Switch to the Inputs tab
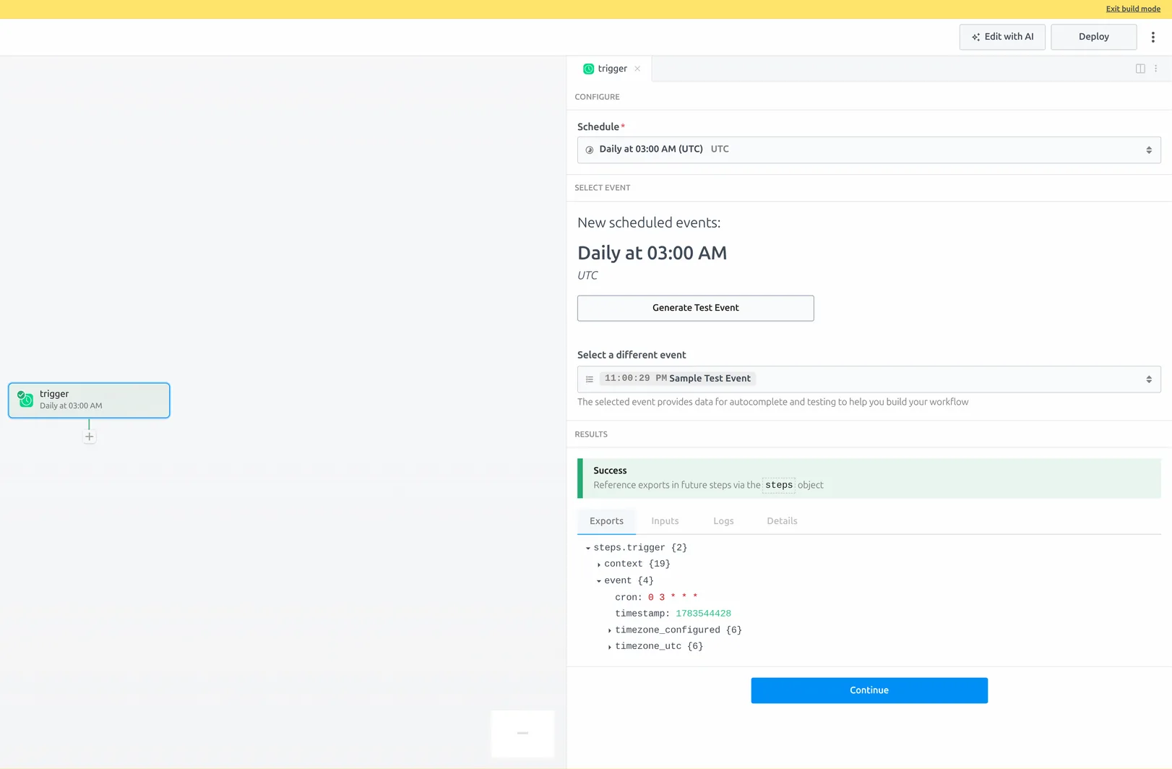This screenshot has width=1172, height=769. pyautogui.click(x=665, y=521)
